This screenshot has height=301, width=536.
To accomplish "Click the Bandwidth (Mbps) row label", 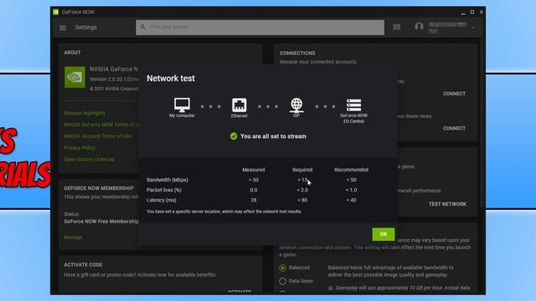I will point(167,180).
